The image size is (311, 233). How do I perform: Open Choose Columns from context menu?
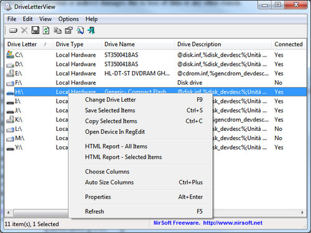pos(141,171)
